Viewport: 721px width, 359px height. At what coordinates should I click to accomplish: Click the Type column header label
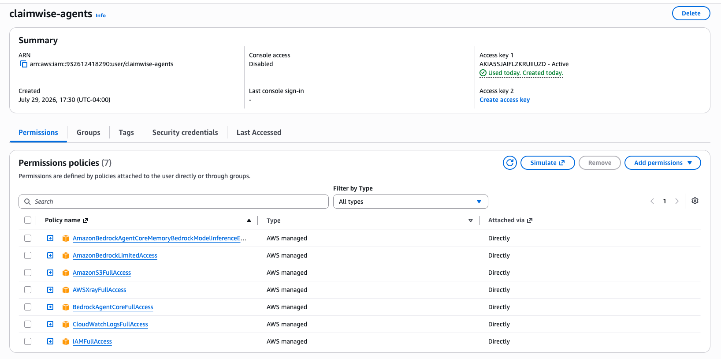[274, 221]
